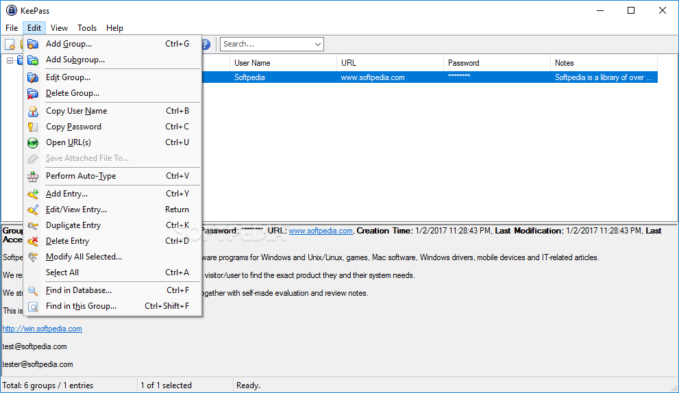The height and width of the screenshot is (393, 679).
Task: Click the blue help question-mark toolbar icon
Action: pyautogui.click(x=206, y=44)
